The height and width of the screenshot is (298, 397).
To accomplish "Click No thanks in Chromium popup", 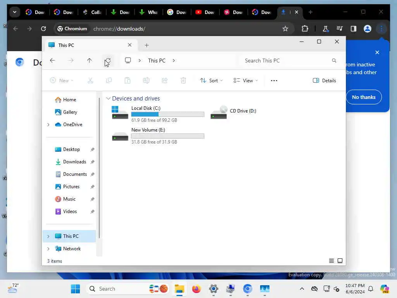I will (x=364, y=97).
